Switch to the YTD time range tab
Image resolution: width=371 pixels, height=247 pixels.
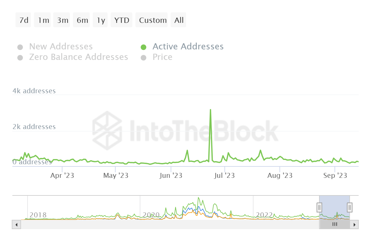tap(122, 20)
